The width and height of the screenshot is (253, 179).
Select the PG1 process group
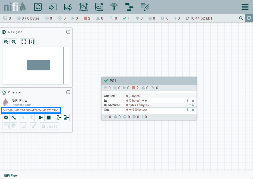(x=149, y=81)
